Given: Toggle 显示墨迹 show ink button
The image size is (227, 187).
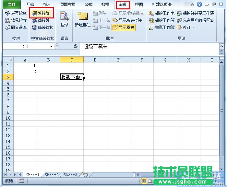Looking at the screenshot, I should point(124,27).
